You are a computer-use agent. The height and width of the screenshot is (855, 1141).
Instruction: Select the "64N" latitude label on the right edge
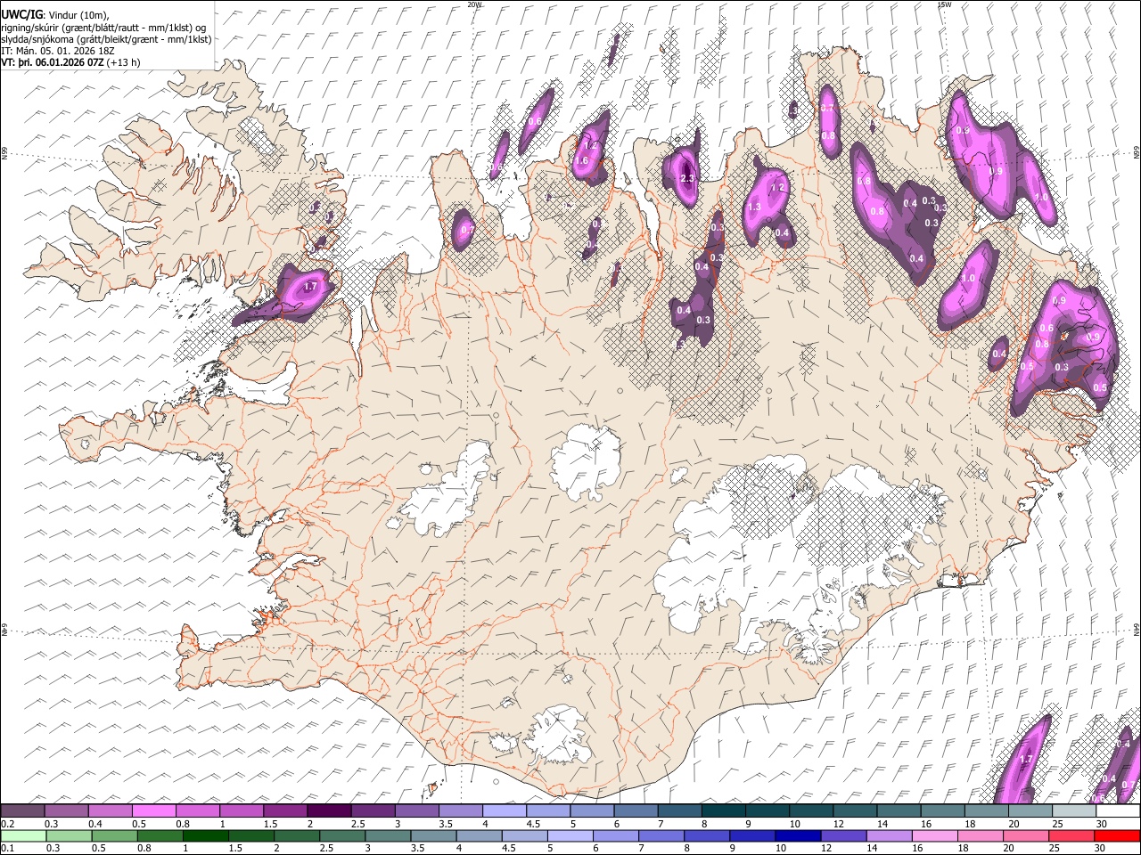coord(1137,628)
